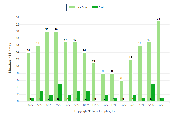The width and height of the screenshot is (176, 118).
Task: Select the 9/25 For Sale bar labeled 17
Action: click(75, 72)
